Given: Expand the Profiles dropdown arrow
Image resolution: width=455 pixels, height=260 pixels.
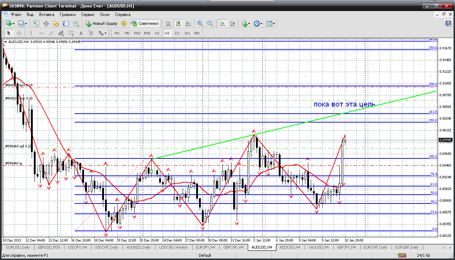Looking at the screenshot, I should (x=26, y=23).
